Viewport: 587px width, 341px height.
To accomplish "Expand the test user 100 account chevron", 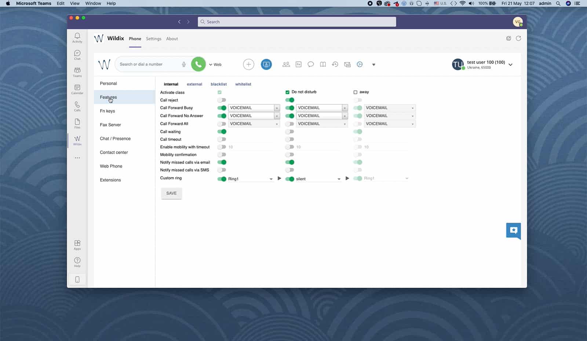I will click(510, 65).
